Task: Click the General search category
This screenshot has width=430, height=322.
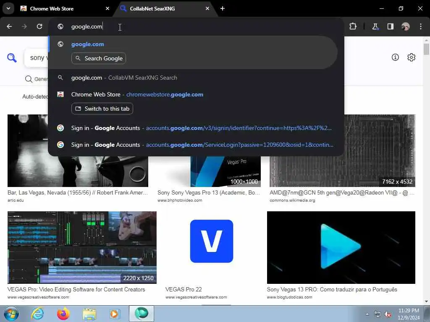Action: (x=36, y=79)
